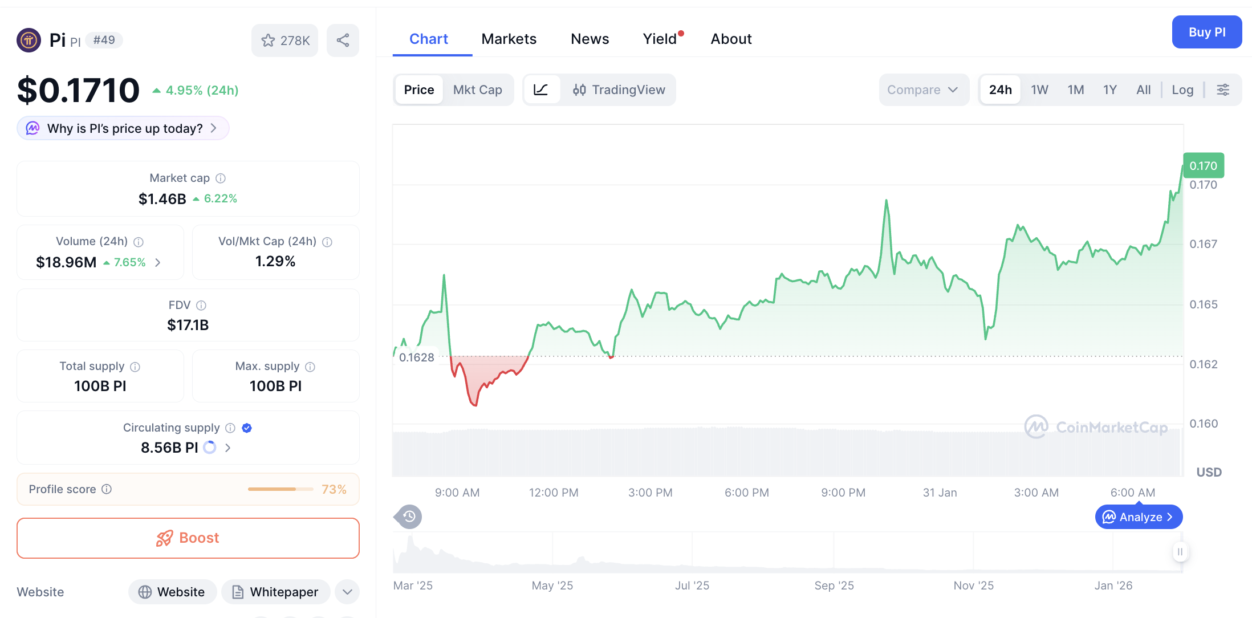Pause chart updates with the pause control
Screen dimensions: 1252x618
point(1180,552)
